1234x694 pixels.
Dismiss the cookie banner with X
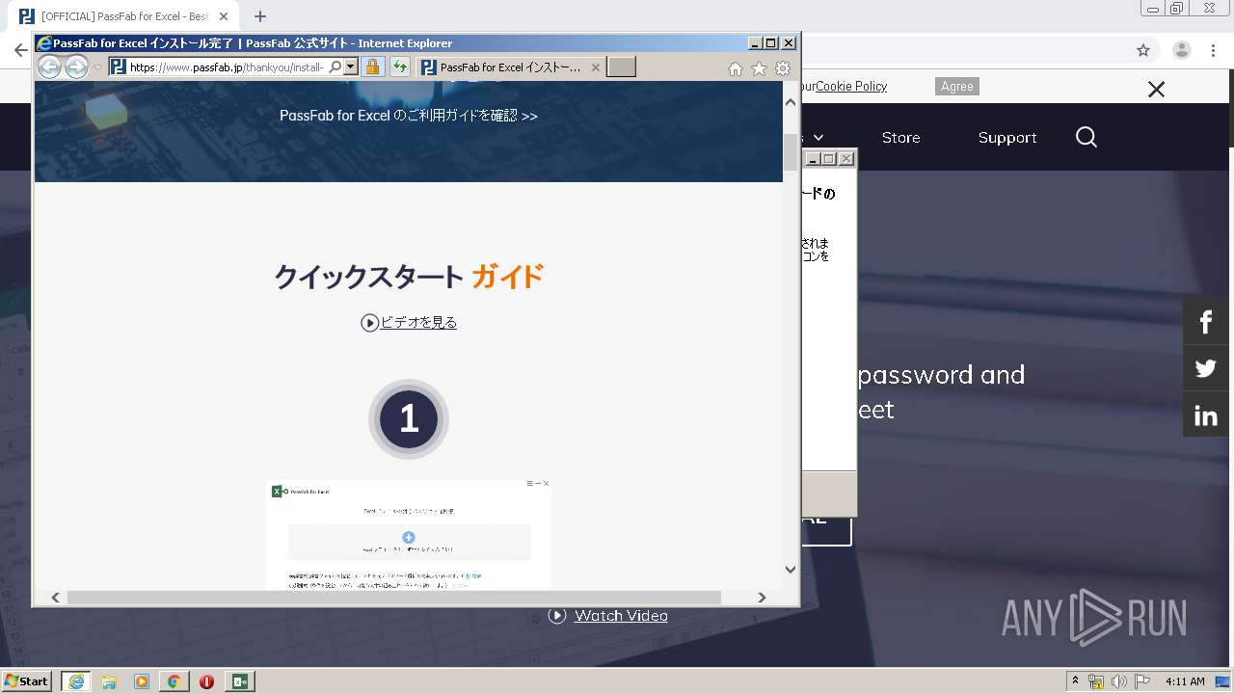coord(1156,90)
